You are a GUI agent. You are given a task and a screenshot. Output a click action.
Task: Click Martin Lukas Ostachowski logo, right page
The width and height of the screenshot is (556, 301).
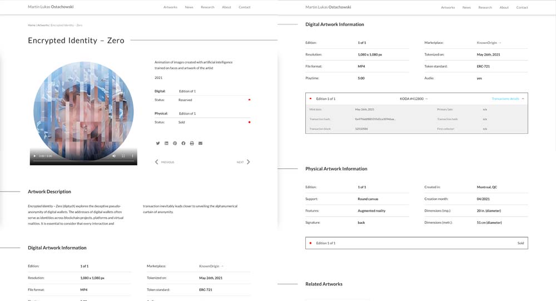(x=329, y=7)
